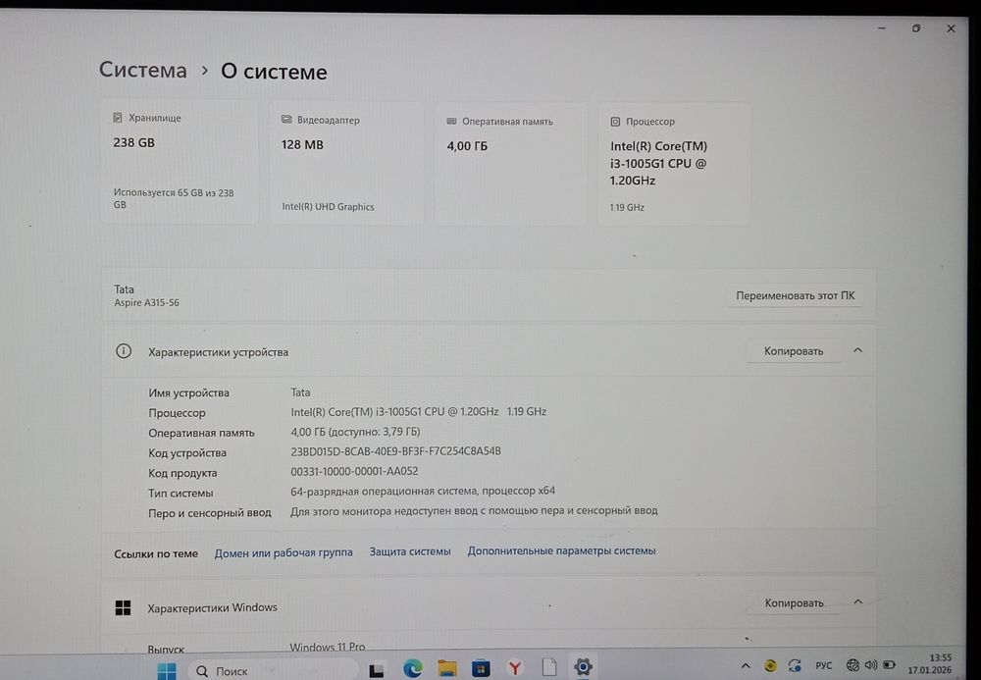Viewport: 981px width, 680px height.
Task: Select the Тип системы label
Action: click(181, 493)
